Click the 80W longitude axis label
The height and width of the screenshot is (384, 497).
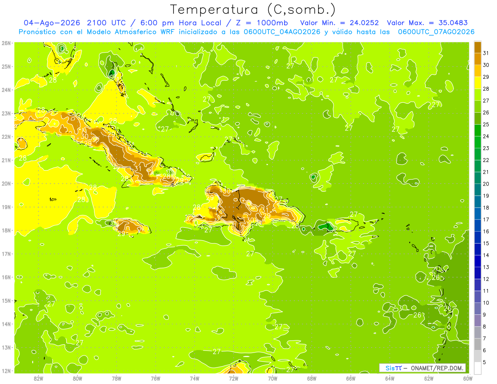(x=77, y=378)
